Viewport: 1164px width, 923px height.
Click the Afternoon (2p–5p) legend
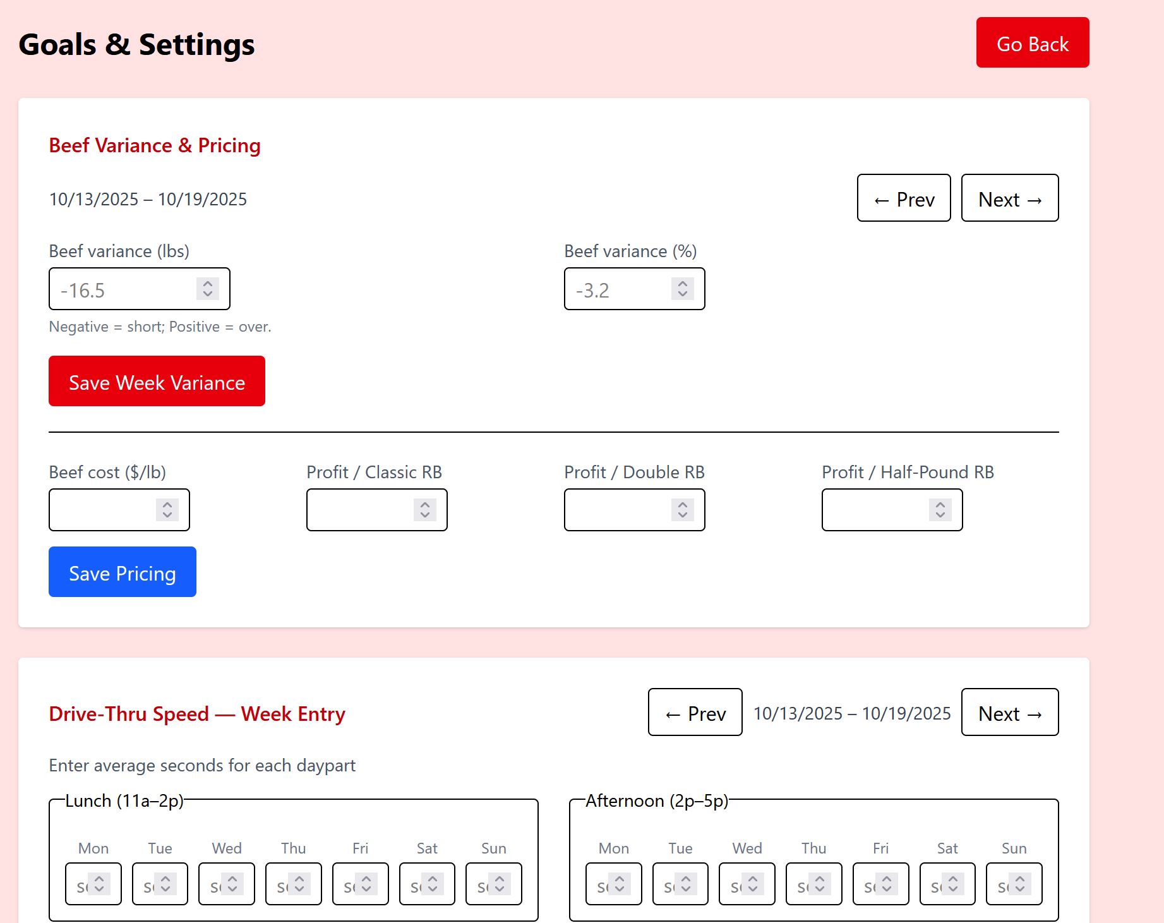point(657,800)
